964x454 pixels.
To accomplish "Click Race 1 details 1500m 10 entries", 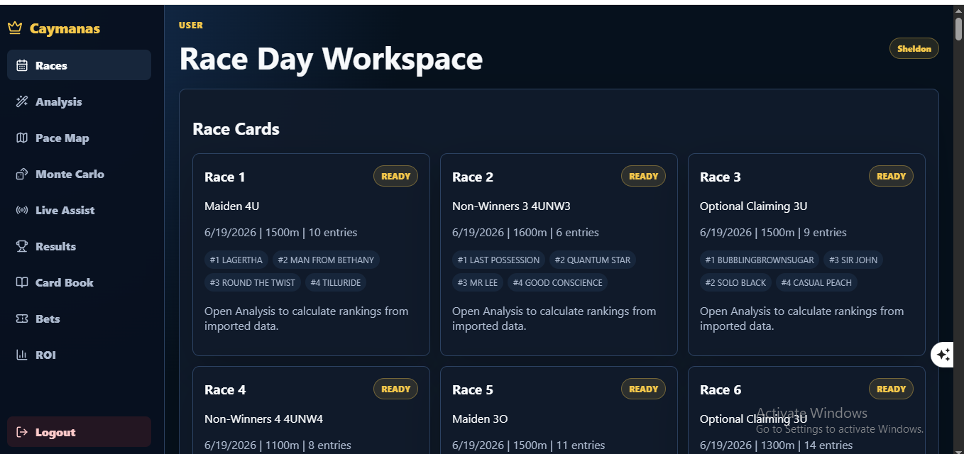I will [280, 233].
